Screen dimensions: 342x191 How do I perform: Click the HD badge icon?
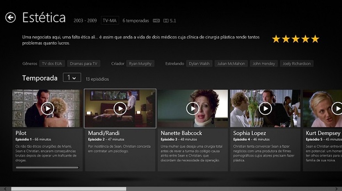(156, 21)
